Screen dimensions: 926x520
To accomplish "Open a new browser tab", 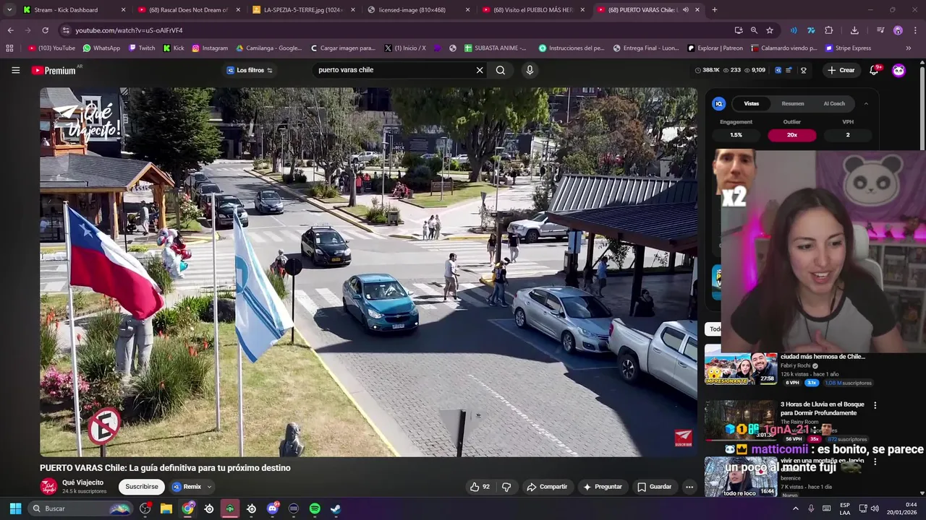I will click(714, 10).
